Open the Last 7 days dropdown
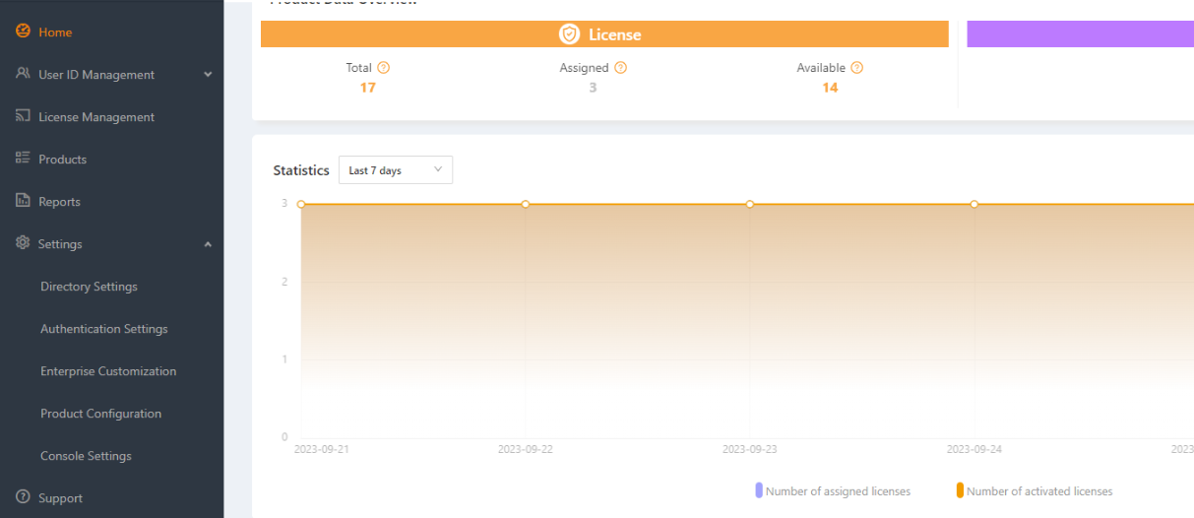The width and height of the screenshot is (1194, 518). pos(396,170)
